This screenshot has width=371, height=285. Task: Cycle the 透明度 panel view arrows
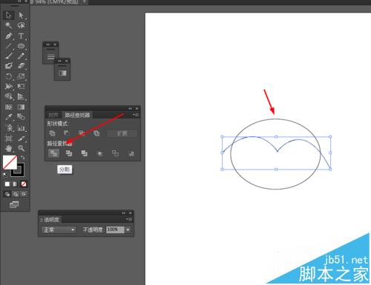point(42,220)
